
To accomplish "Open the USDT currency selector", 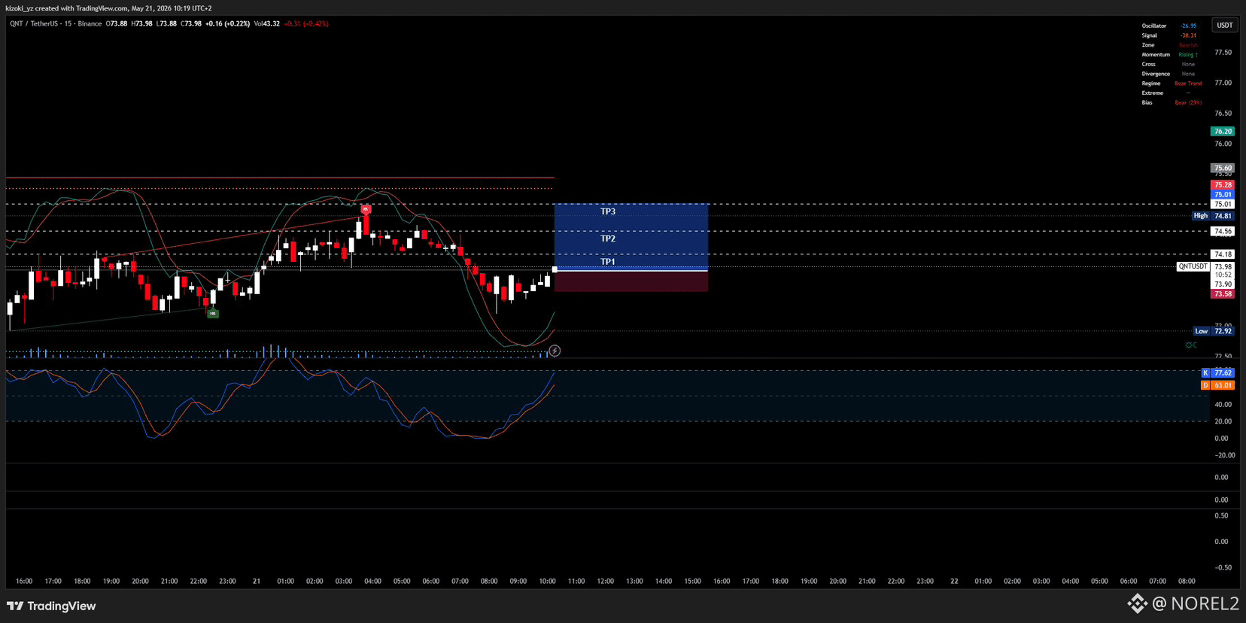I will tap(1225, 25).
